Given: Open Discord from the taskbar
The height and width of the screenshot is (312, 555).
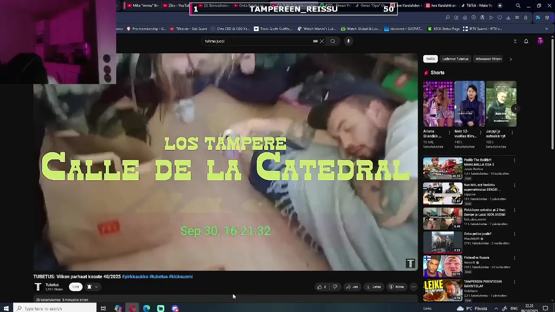Looking at the screenshot, I should tap(175, 309).
